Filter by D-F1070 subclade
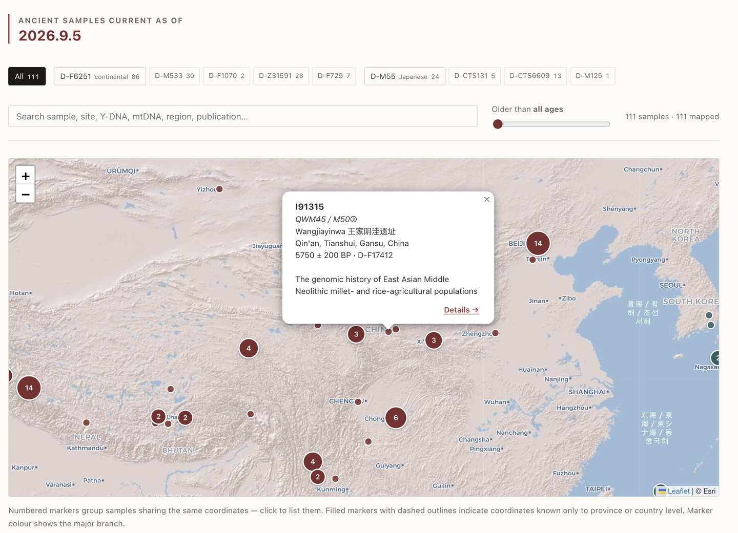Screen dimensions: 738x533 [x=227, y=76]
